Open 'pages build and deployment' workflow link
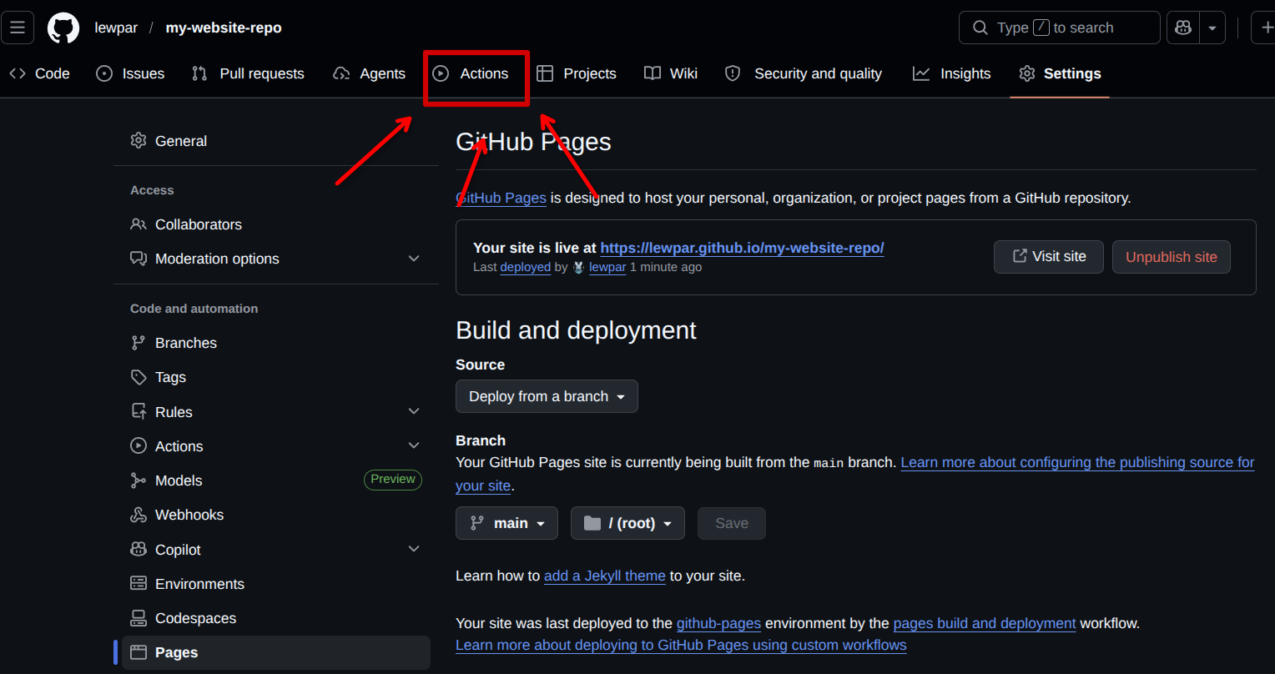 (x=985, y=623)
